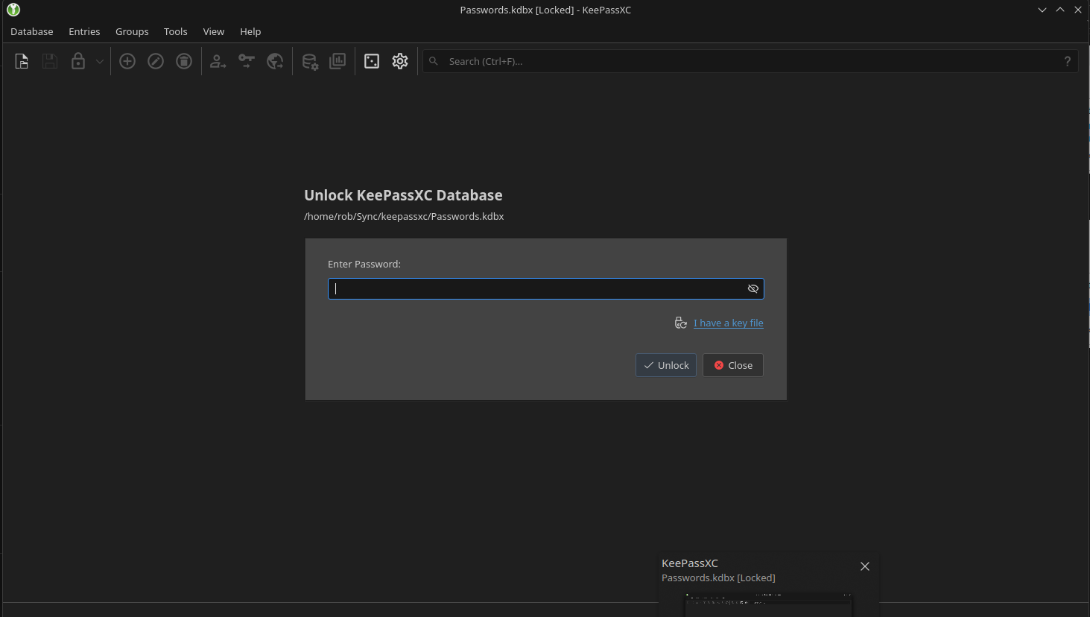Viewport: 1090px width, 617px height.
Task: Click the Database Reports icon
Action: pos(338,61)
